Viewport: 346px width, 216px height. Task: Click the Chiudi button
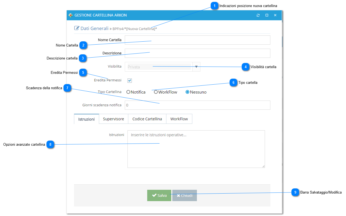[x=184, y=195]
